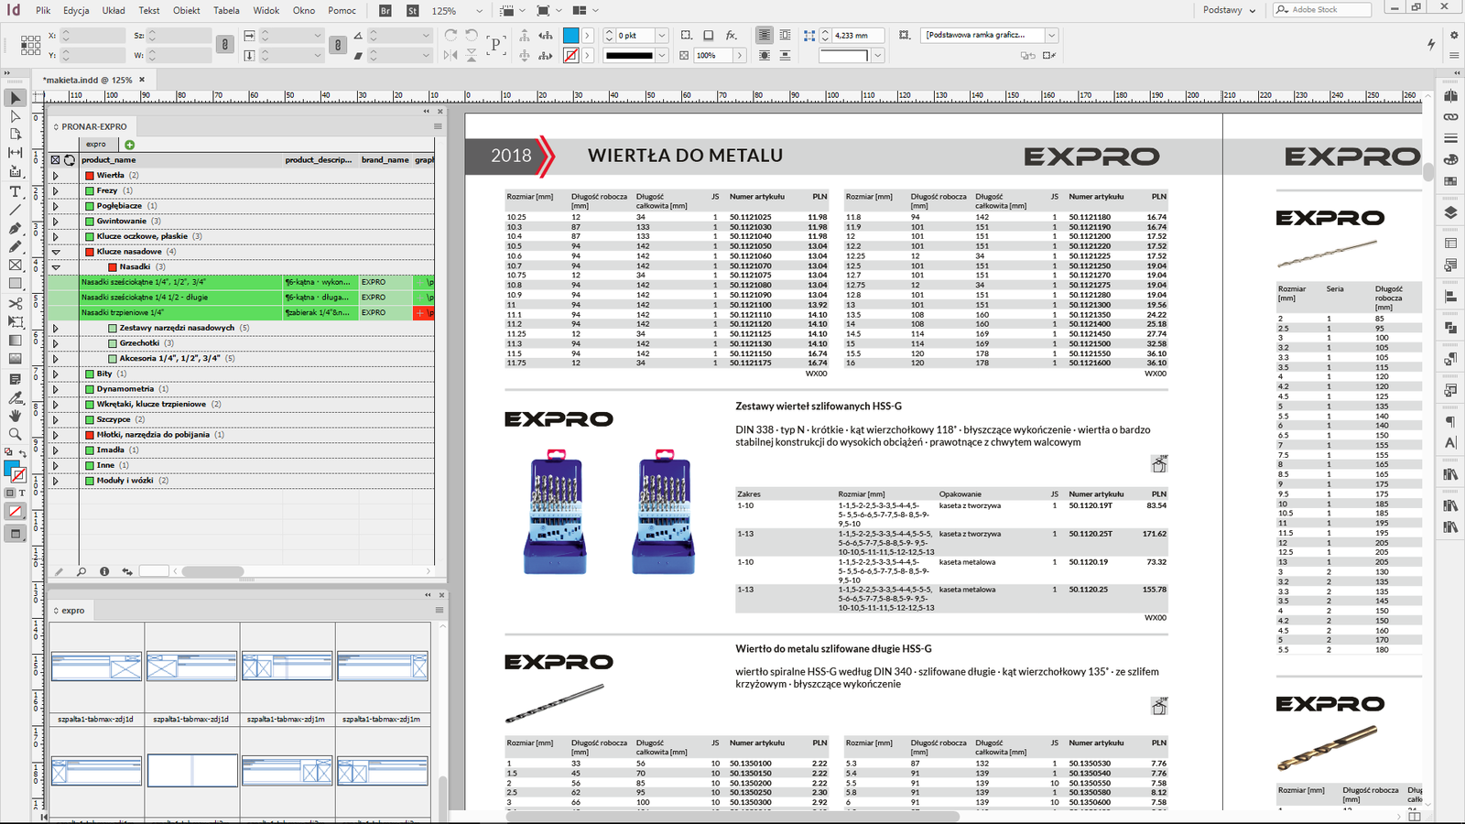
Task: Select the Gap tool
Action: tap(15, 153)
